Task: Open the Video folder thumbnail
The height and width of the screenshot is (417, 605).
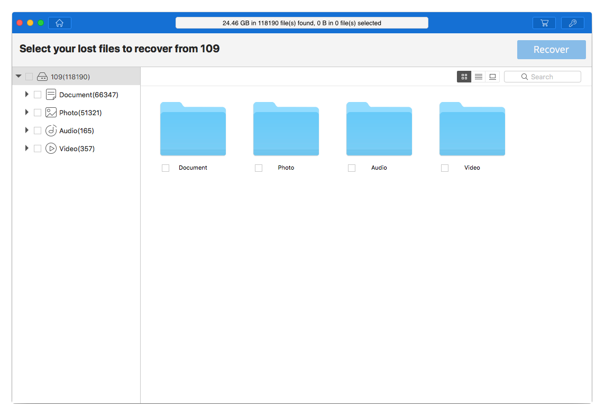Action: coord(472,129)
